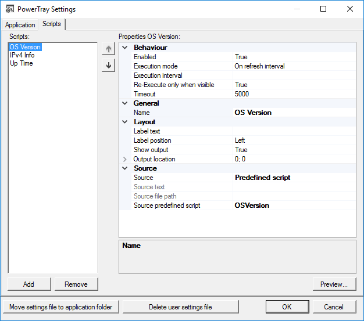This screenshot has width=364, height=321.
Task: Maximize the PowerTray Settings window
Action: coord(323,9)
